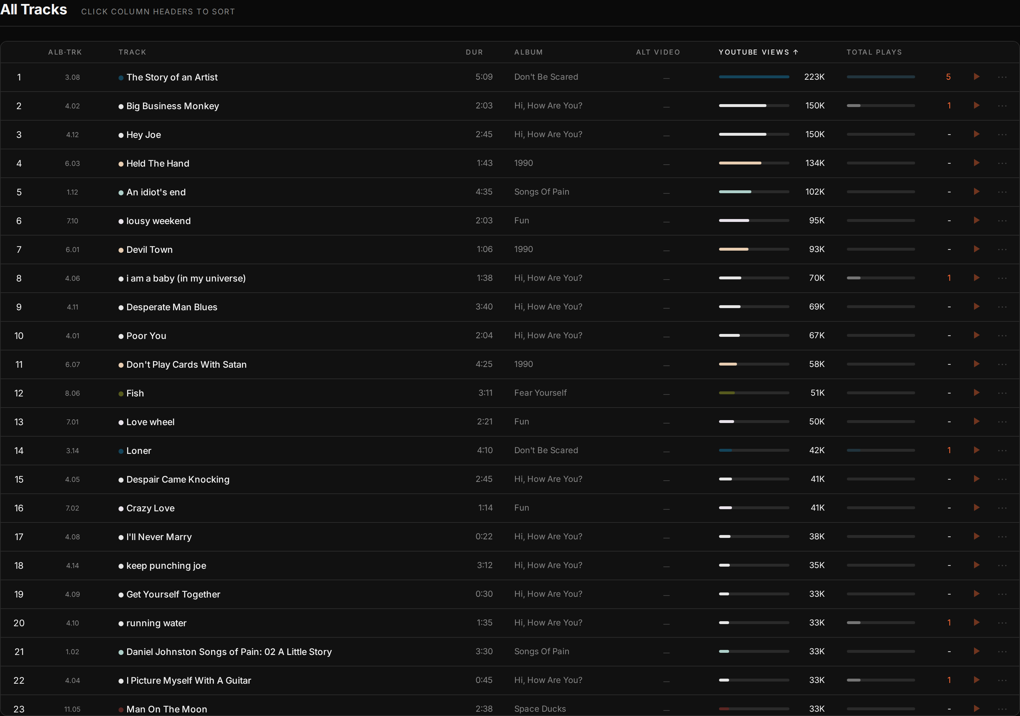Play Crazy Love track
This screenshot has height=716, width=1020.
pos(977,508)
